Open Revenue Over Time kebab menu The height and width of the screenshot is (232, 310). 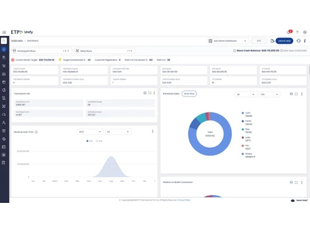coord(153,131)
